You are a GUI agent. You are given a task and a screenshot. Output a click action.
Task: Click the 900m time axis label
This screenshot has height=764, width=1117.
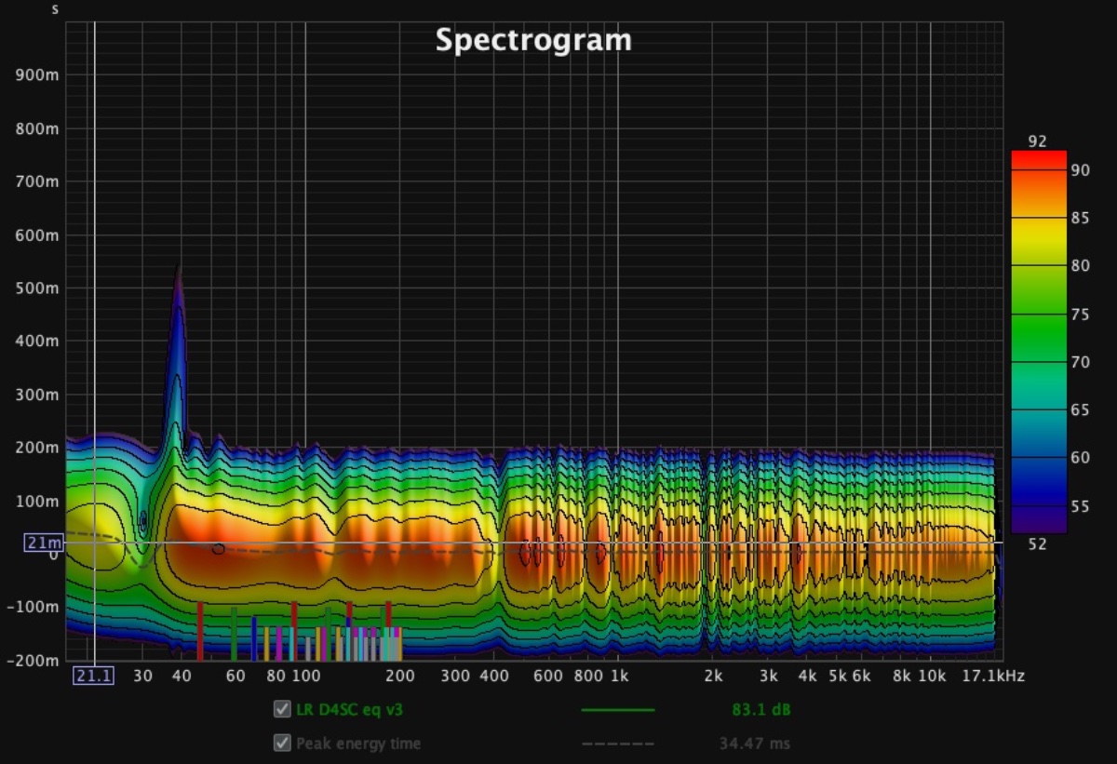pyautogui.click(x=38, y=74)
